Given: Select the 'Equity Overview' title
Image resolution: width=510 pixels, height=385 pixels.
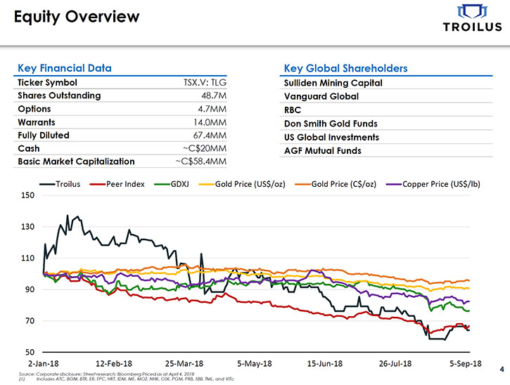Looking at the screenshot, I should [x=77, y=17].
